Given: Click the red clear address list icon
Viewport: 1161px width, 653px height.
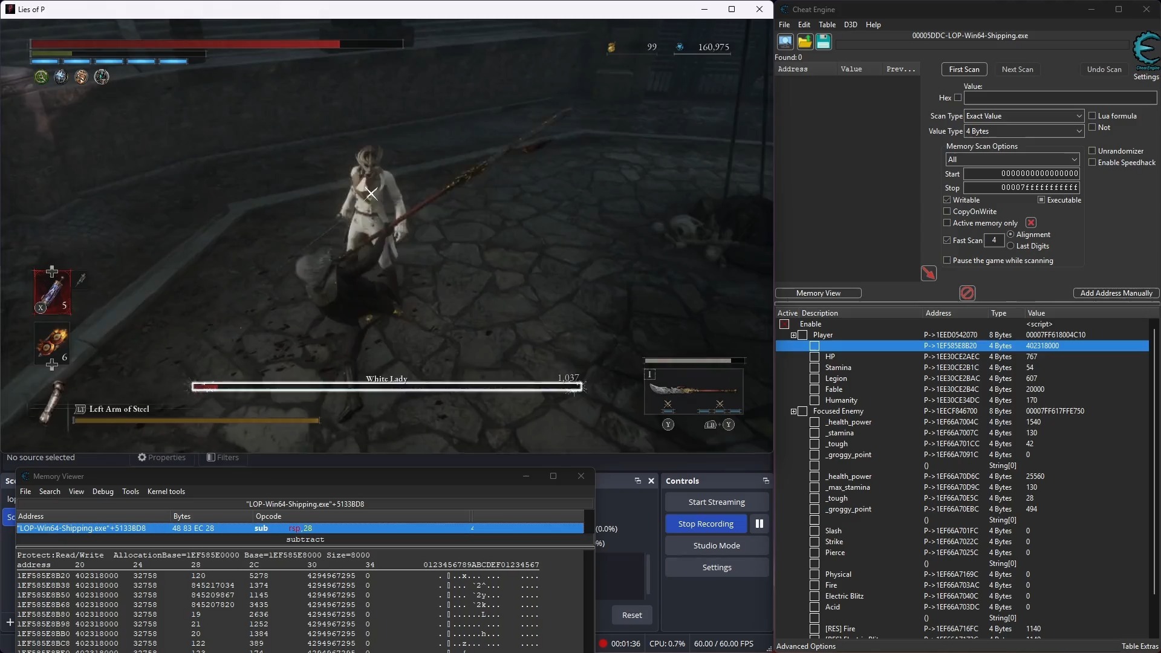Looking at the screenshot, I should [x=968, y=293].
